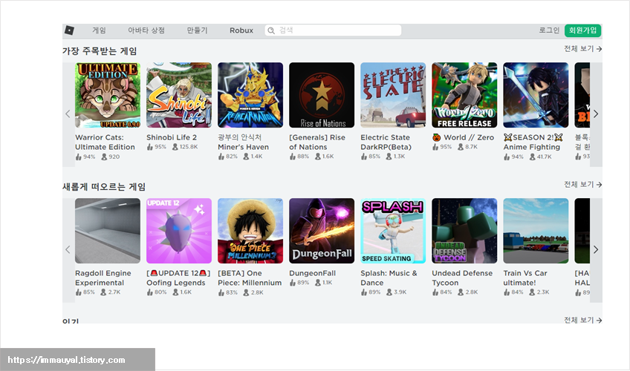Open Shinobi Life 2 thumbnail

(x=179, y=95)
